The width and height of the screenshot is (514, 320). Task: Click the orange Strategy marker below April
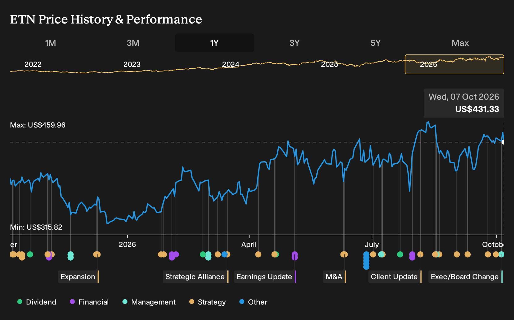[x=258, y=254]
